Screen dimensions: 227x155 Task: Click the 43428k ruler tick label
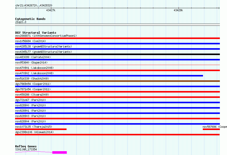[178, 10]
